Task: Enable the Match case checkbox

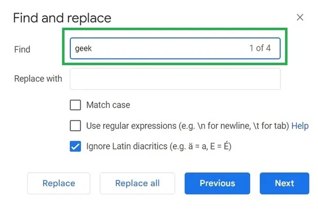Action: (76, 105)
